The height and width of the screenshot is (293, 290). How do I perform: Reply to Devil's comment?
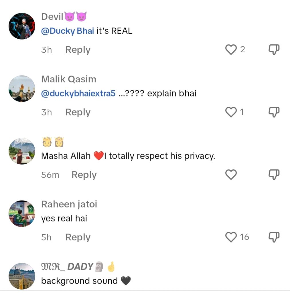(x=78, y=50)
